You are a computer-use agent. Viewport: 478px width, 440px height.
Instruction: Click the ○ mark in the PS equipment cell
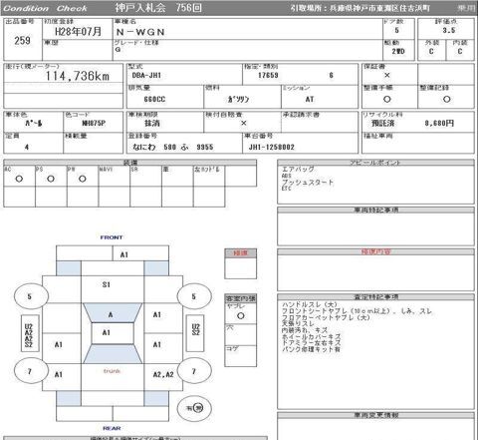[x=51, y=179]
